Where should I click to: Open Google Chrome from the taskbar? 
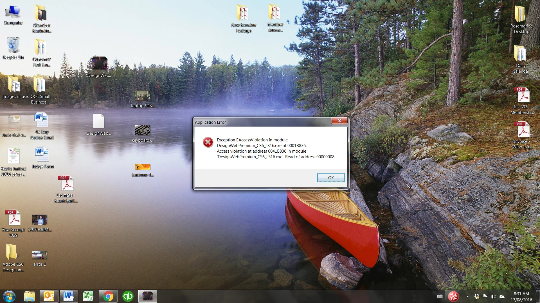click(108, 296)
